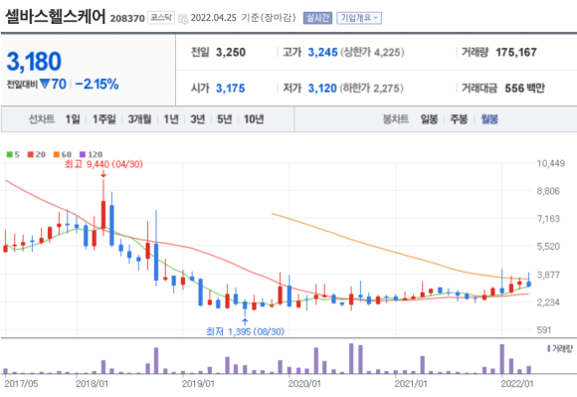Click the 2020/01 axis label

pyautogui.click(x=304, y=384)
